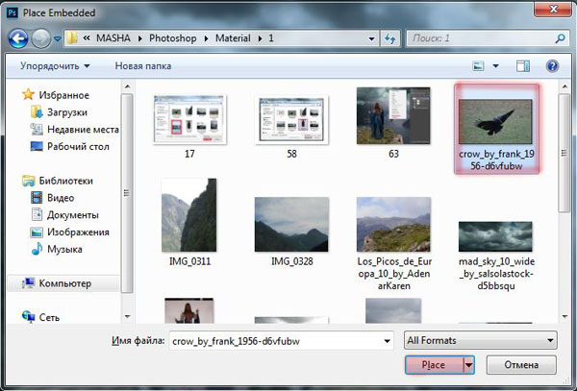Select the IMG_0328 thumbnail
Viewport: 577px width, 391px height.
coord(291,224)
